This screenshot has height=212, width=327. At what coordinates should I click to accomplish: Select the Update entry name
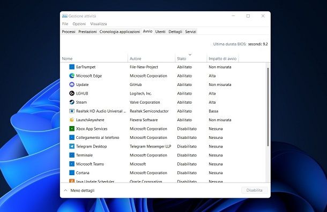tap(82, 84)
